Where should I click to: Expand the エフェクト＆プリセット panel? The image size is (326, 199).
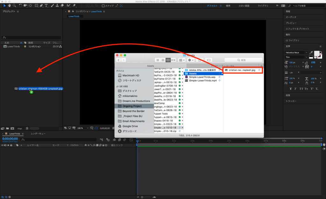click(x=297, y=29)
